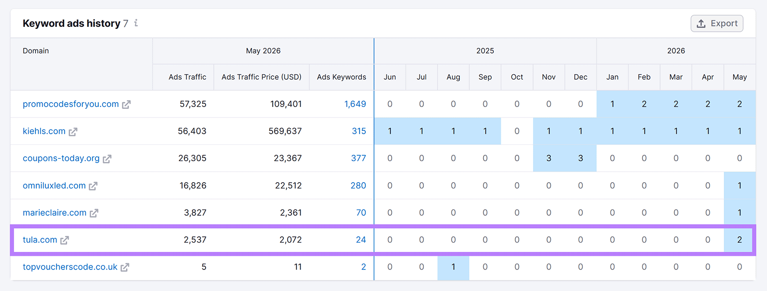767x291 pixels.
Task: Open external link icon beside marieclaire.com
Action: [94, 213]
